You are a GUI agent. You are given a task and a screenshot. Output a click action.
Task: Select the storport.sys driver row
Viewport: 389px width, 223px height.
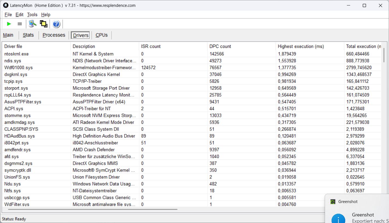(x=191, y=88)
